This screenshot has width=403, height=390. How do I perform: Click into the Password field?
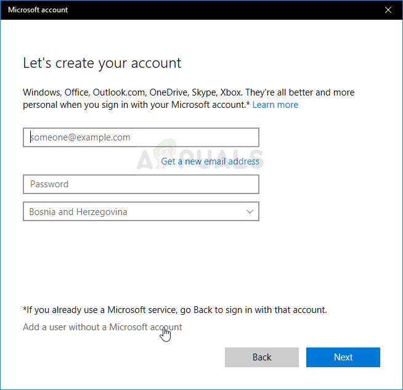[x=140, y=184]
